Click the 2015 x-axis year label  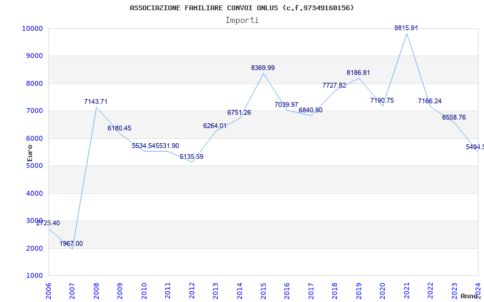[x=263, y=291]
